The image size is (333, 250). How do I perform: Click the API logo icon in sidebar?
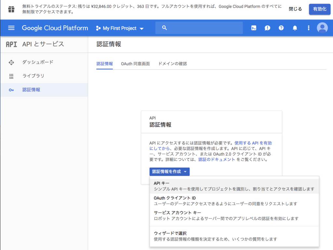[x=11, y=44]
